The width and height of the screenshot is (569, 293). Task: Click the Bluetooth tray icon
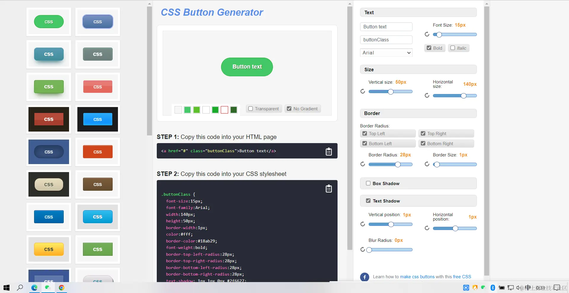[493, 288]
